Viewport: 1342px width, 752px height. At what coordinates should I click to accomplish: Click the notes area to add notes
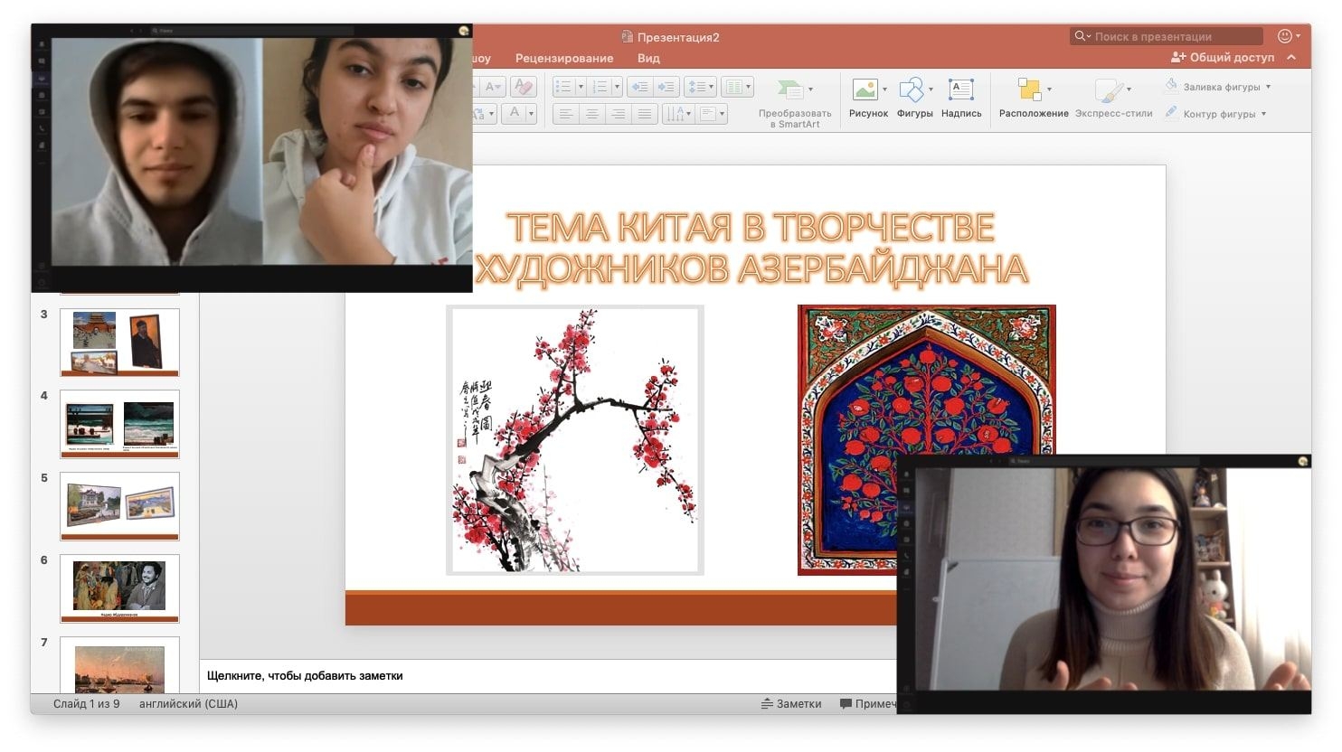point(548,675)
